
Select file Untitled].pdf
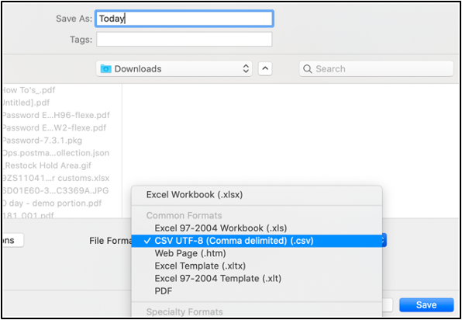(x=26, y=103)
